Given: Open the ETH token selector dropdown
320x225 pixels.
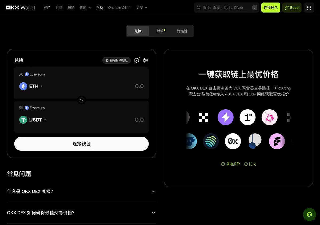Looking at the screenshot, I should (31, 86).
